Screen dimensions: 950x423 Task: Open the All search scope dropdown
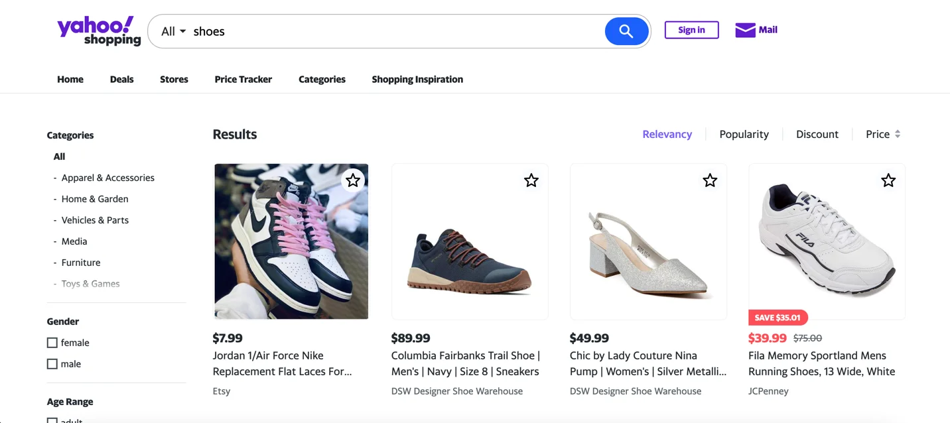pyautogui.click(x=171, y=30)
